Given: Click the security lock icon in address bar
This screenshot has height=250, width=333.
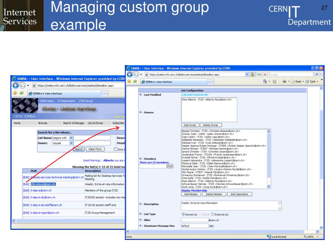Looking at the screenshot, I should click(x=252, y=75).
